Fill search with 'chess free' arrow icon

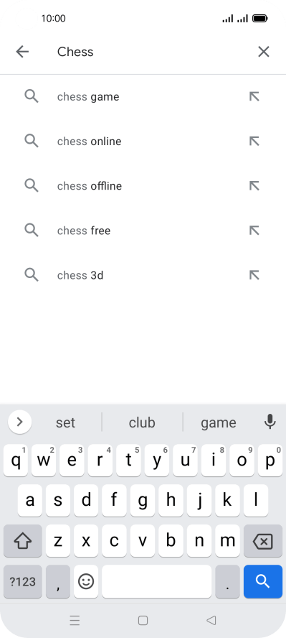pos(254,231)
